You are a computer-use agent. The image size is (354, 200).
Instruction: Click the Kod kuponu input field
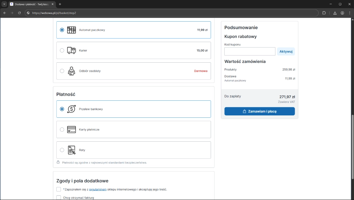click(x=250, y=51)
